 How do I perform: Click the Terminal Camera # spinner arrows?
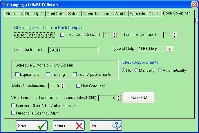[174, 35]
